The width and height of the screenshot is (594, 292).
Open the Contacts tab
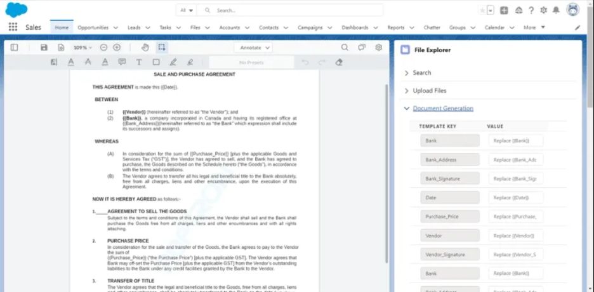pos(268,28)
